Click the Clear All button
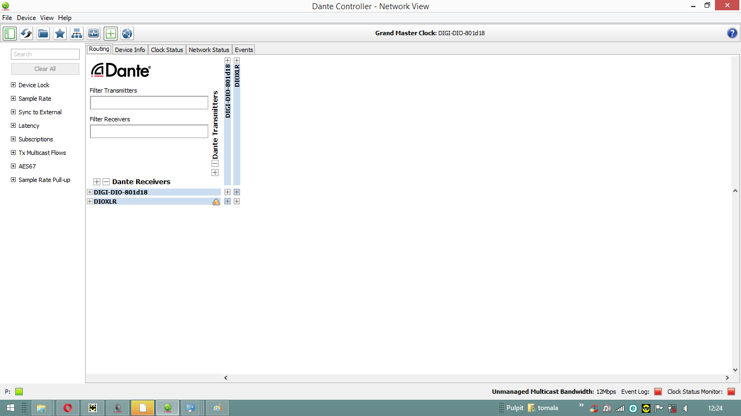This screenshot has height=416, width=741. 45,69
